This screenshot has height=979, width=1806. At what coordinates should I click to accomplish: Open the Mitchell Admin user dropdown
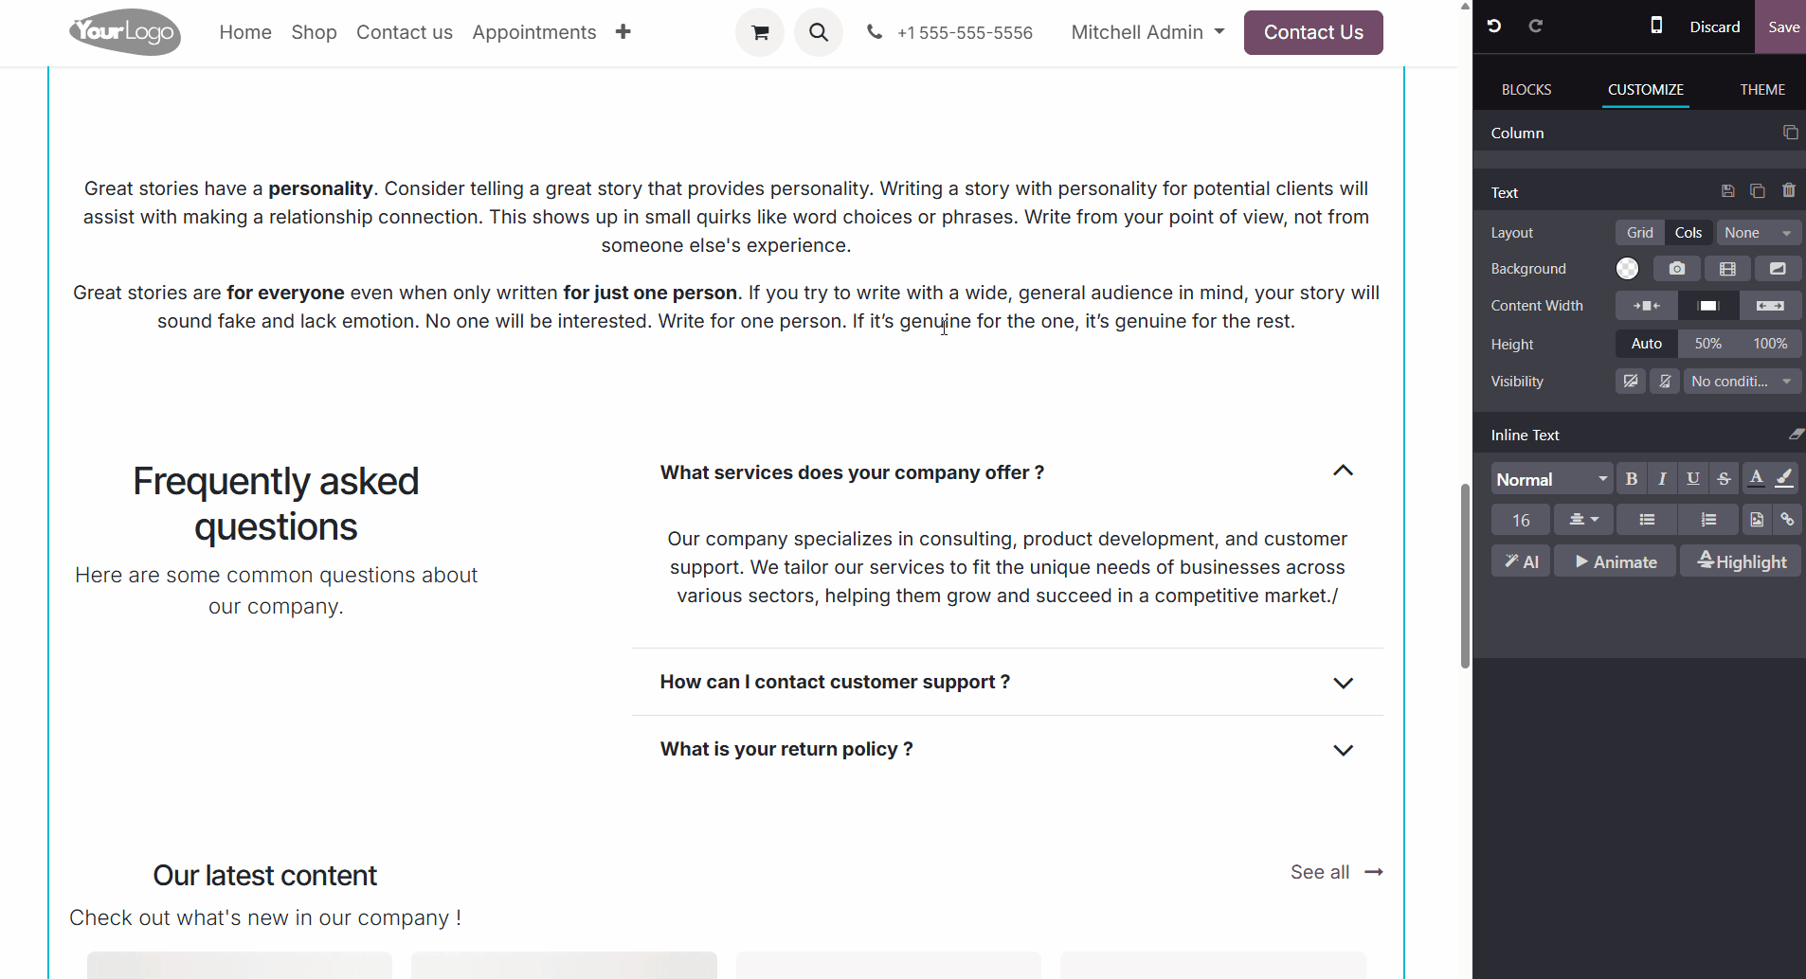tap(1147, 33)
